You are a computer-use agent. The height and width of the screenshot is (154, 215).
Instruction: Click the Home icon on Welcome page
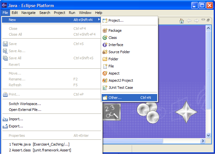[182, 21]
